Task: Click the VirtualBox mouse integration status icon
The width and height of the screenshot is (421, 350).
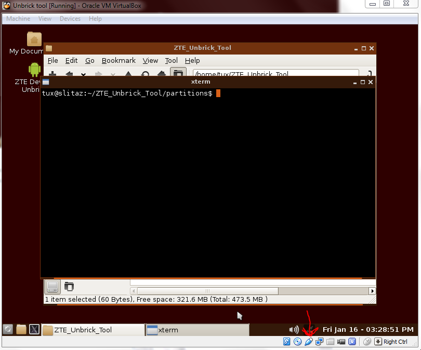Action: click(367, 342)
